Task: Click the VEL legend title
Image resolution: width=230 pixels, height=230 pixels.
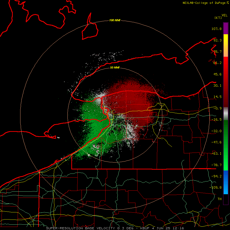Action: [x=224, y=15]
